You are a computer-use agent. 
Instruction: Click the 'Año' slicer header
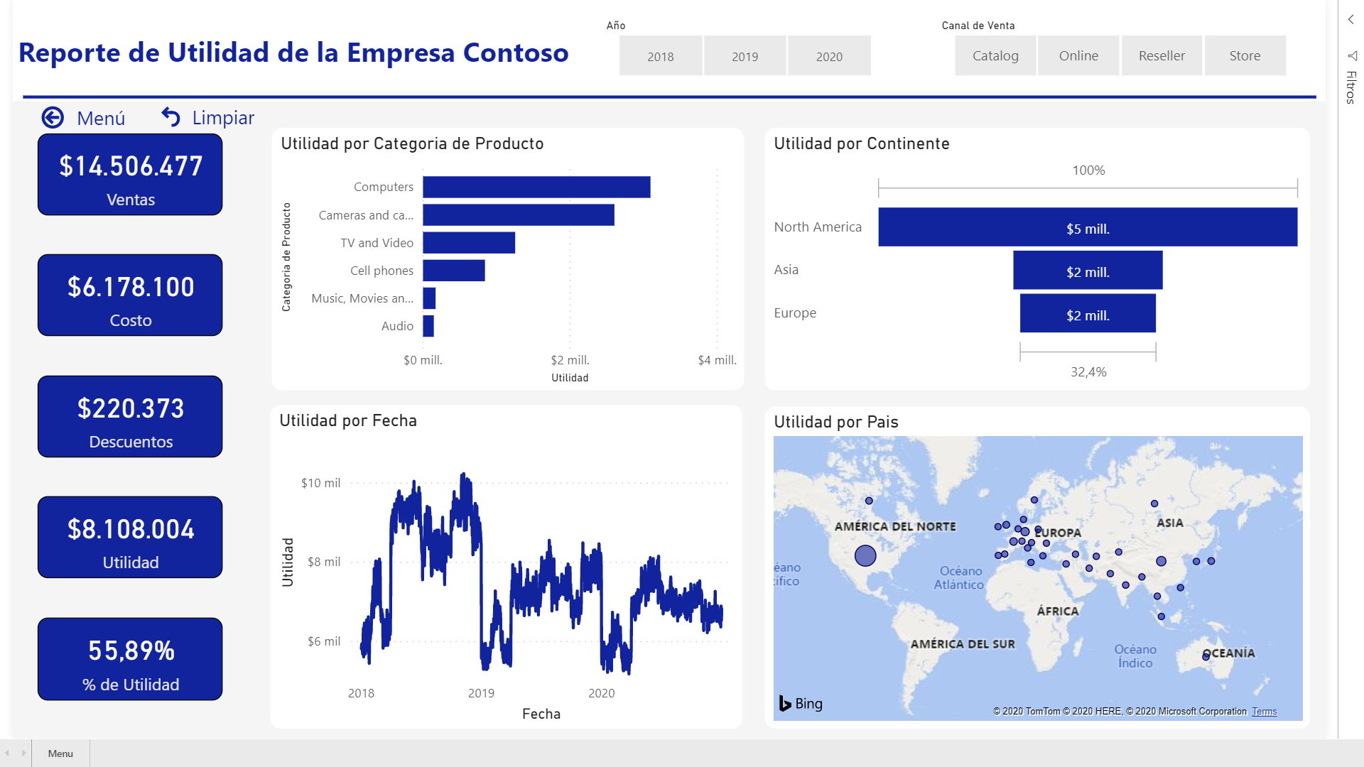[x=616, y=26]
